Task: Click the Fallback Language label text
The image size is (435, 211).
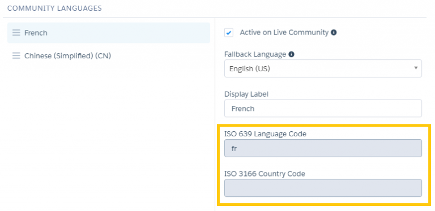Action: (255, 54)
